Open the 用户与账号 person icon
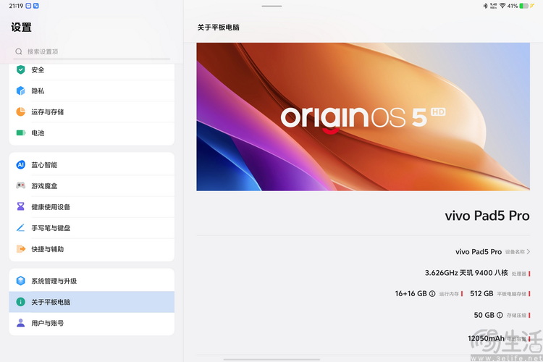Viewport: 543px width, 362px height. (x=21, y=323)
